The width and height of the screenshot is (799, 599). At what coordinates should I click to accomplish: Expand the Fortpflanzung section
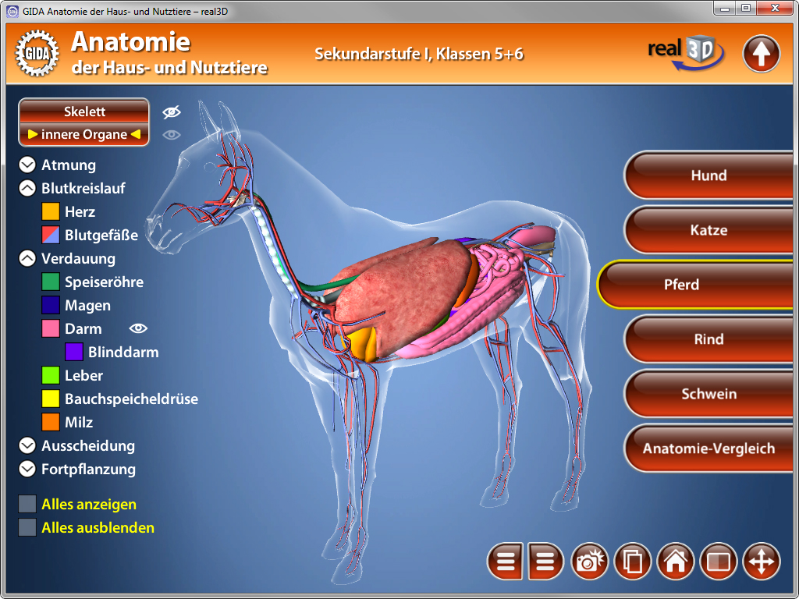[27, 470]
